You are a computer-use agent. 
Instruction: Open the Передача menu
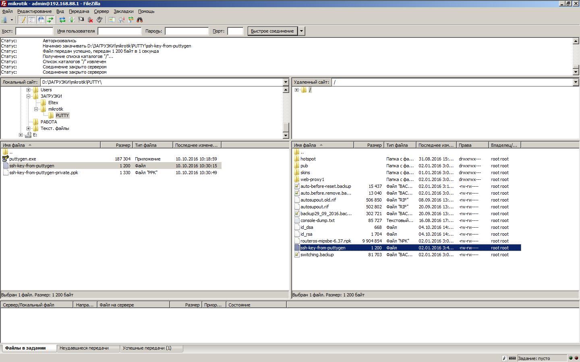pyautogui.click(x=79, y=11)
